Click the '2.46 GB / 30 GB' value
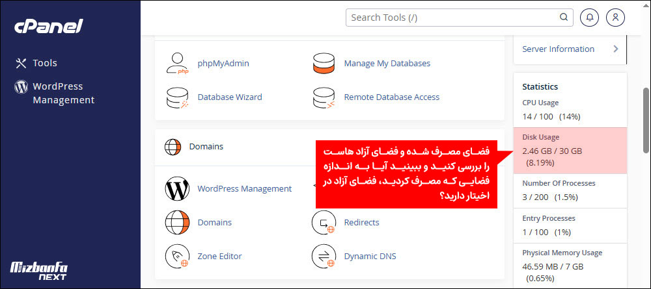 click(552, 151)
